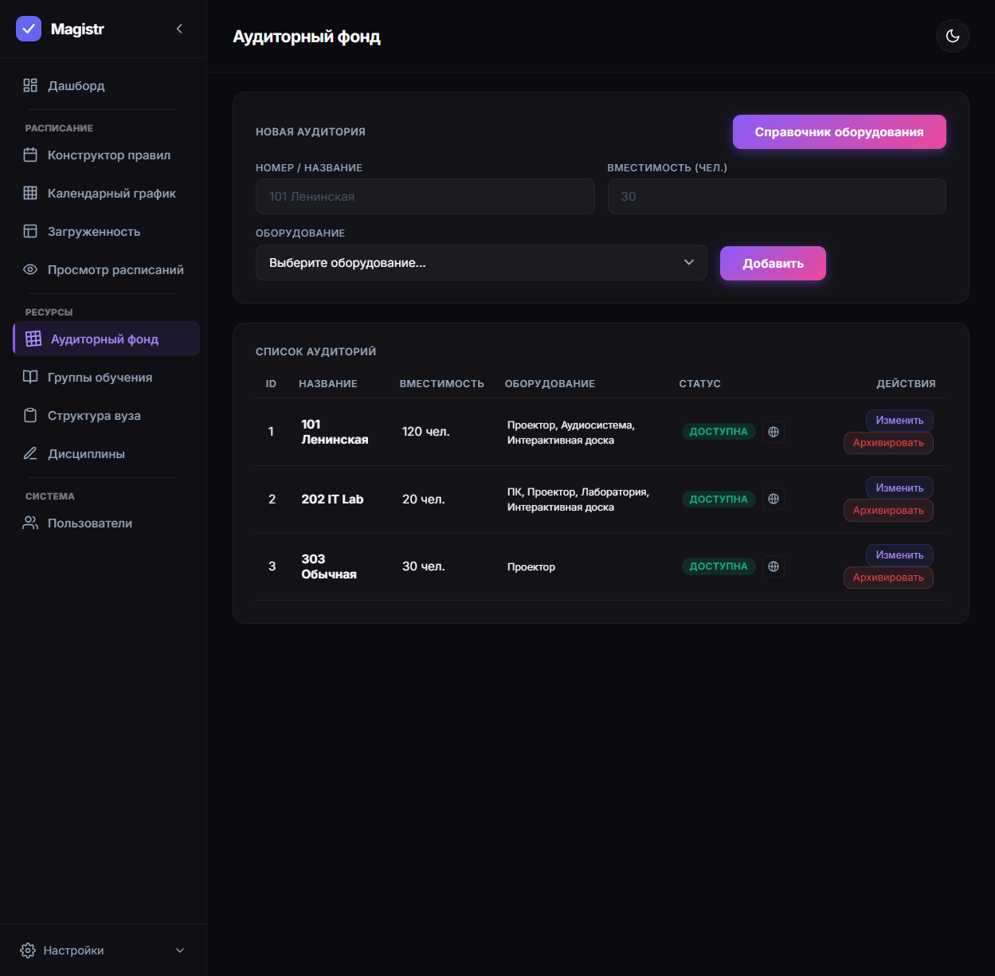Click globe icon for 101 Ленинская

[774, 432]
